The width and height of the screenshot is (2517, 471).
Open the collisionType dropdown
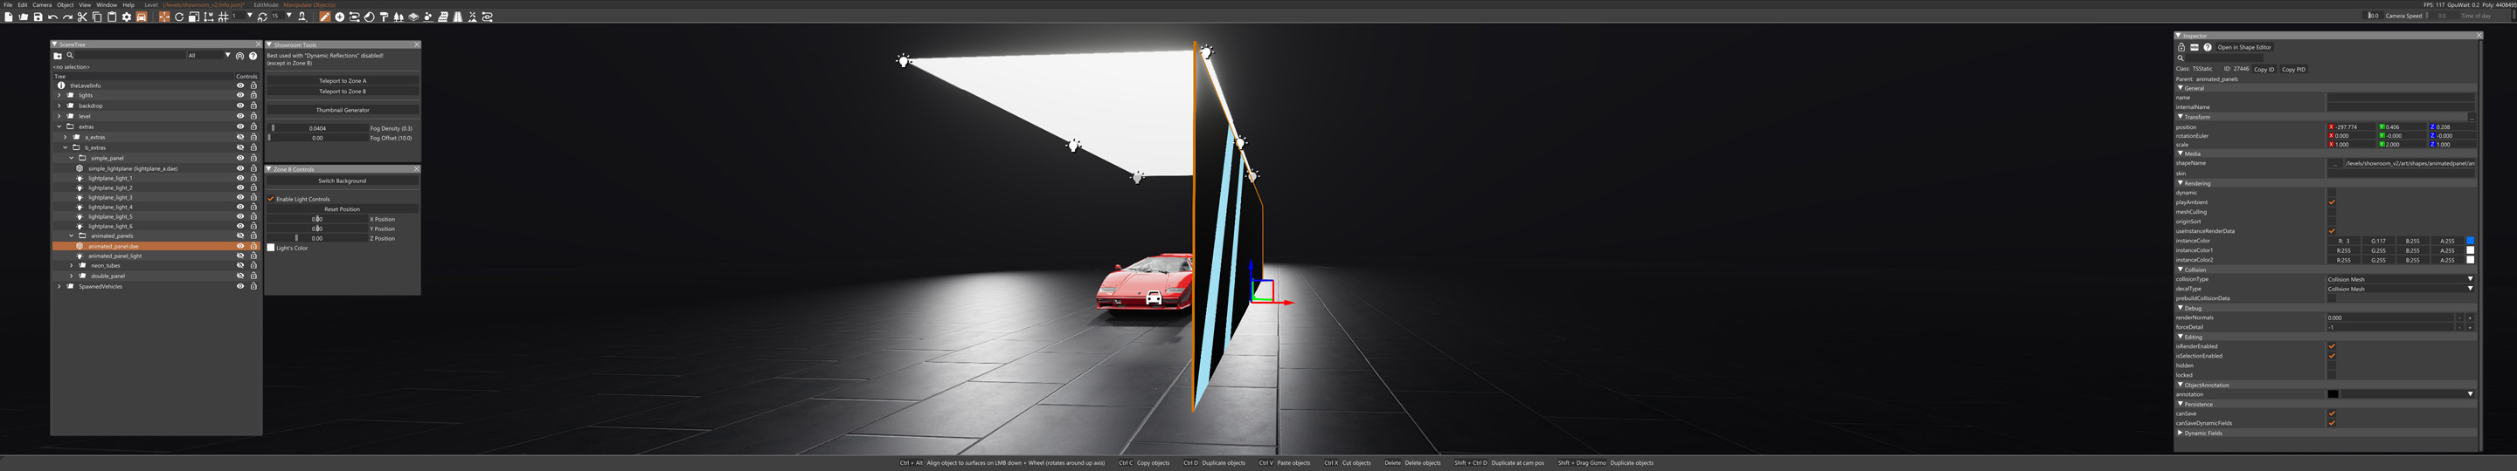2400,279
